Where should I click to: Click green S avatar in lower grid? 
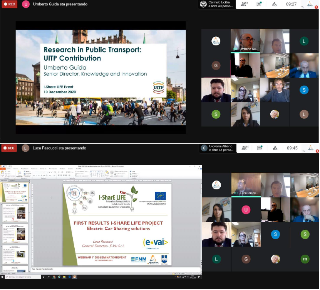coord(305,234)
